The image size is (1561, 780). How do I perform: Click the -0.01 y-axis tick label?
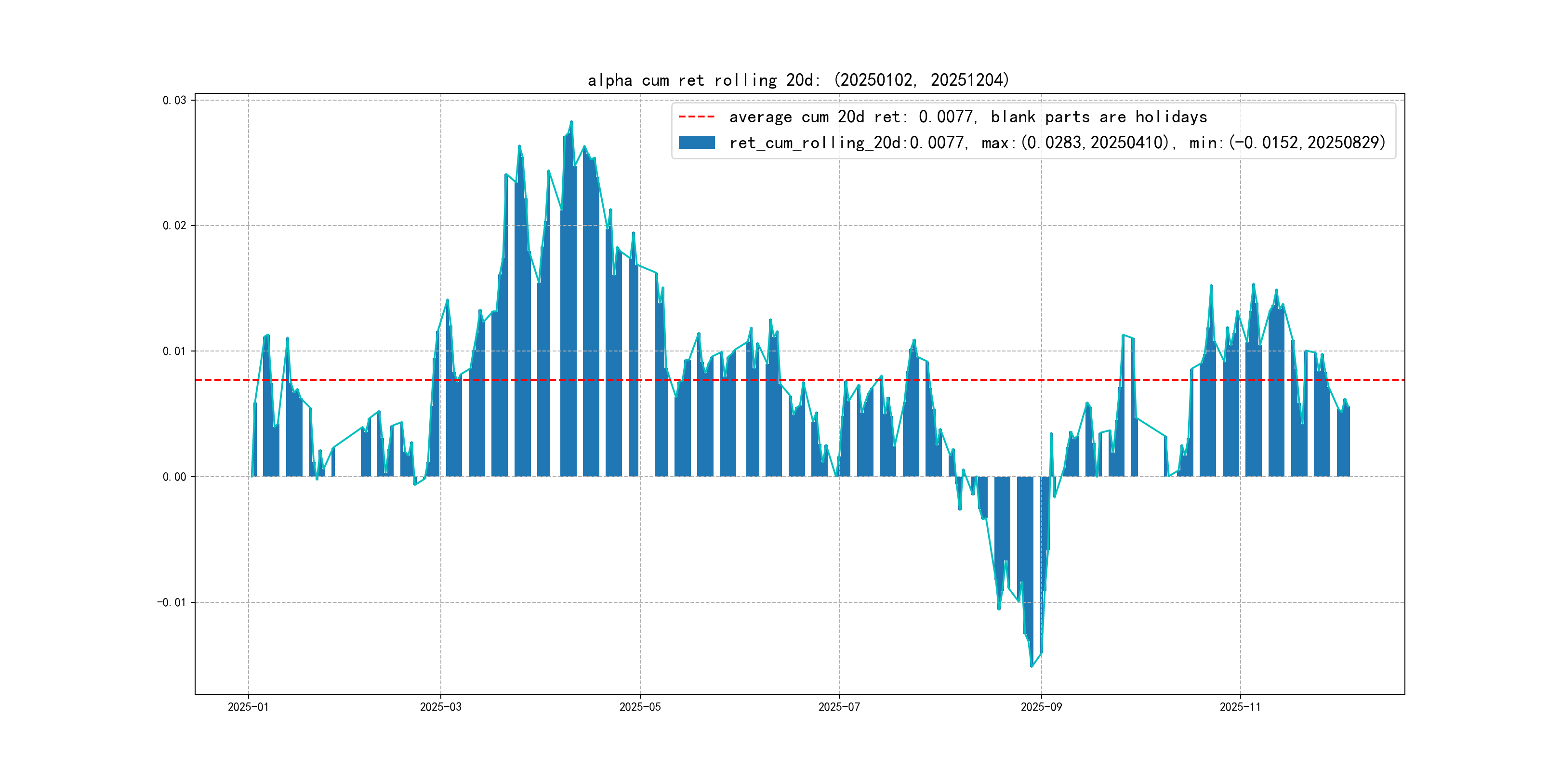coord(172,602)
